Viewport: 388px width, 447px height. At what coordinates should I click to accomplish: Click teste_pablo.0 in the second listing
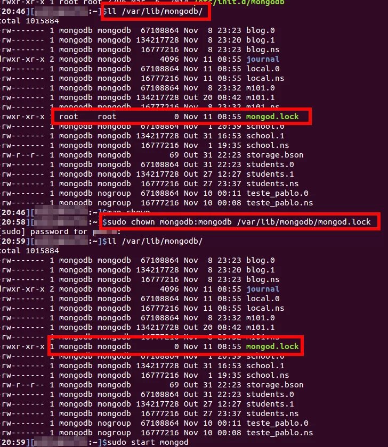pyautogui.click(x=277, y=423)
